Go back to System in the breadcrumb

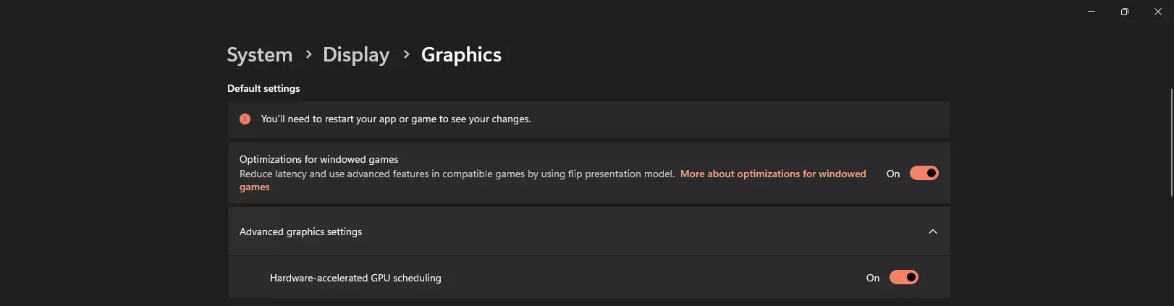[x=259, y=54]
